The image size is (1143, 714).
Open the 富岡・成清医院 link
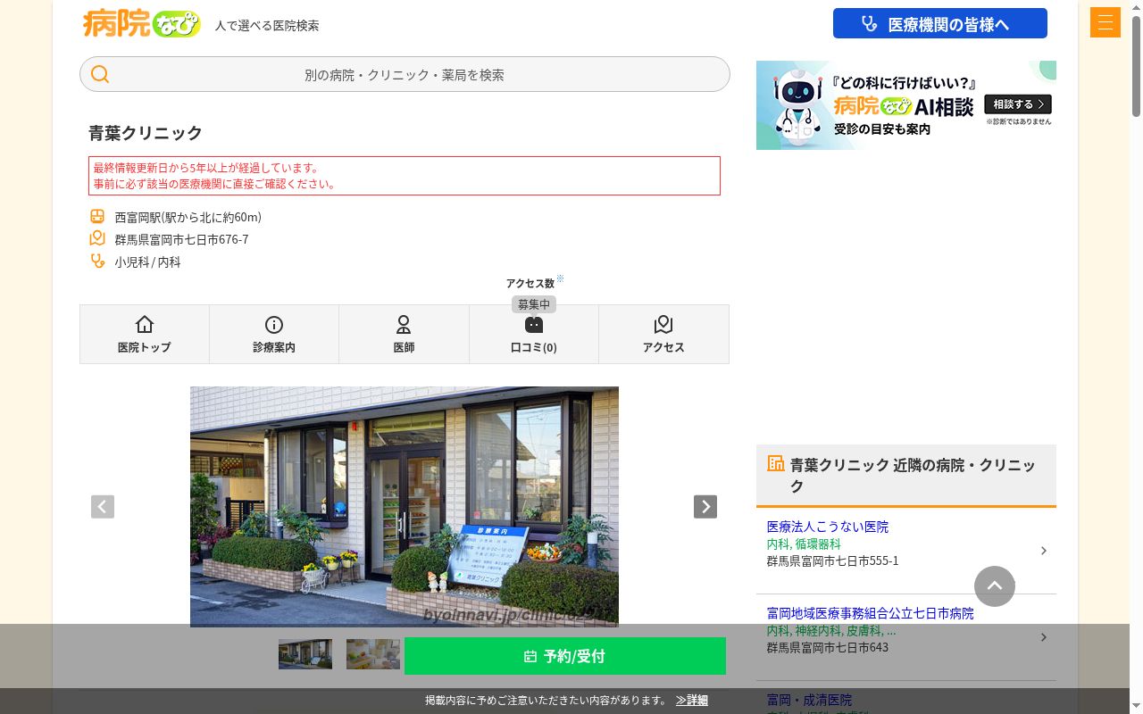(809, 700)
